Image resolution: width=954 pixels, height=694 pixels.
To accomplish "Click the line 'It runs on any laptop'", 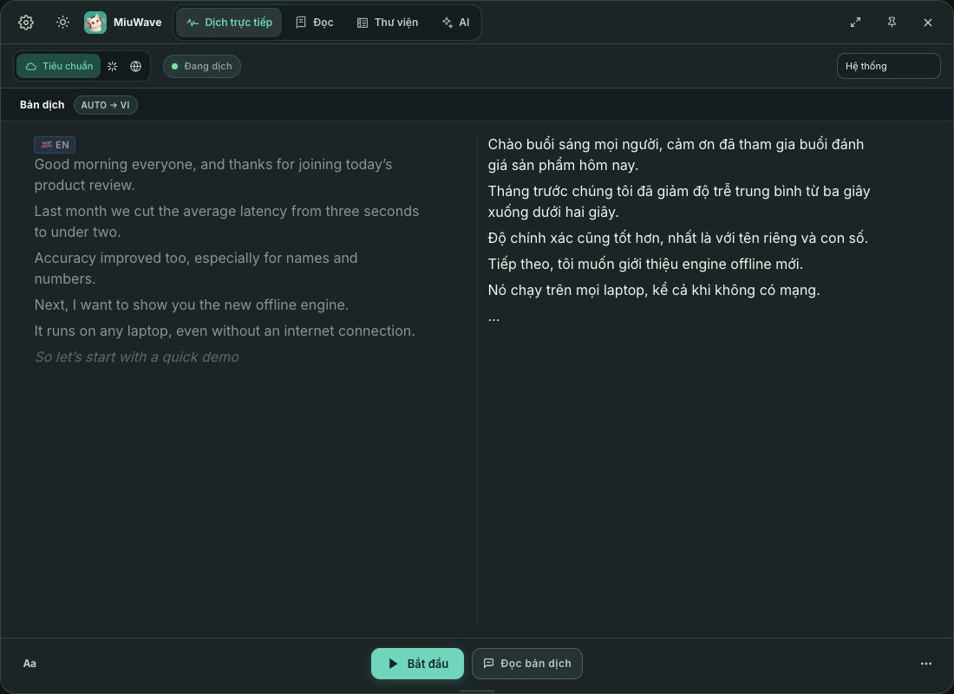I will click(225, 331).
